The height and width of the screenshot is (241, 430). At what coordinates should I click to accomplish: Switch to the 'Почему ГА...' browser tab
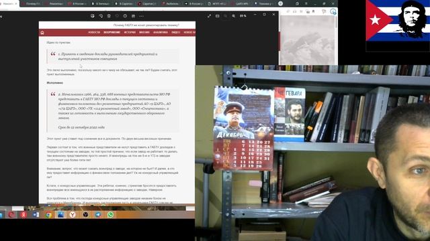tap(31, 4)
